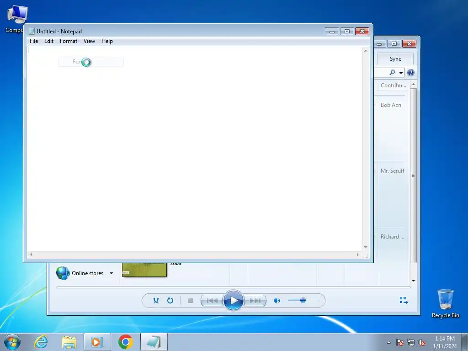Open the Help menu in Notepad
This screenshot has width=468, height=351.
click(107, 41)
